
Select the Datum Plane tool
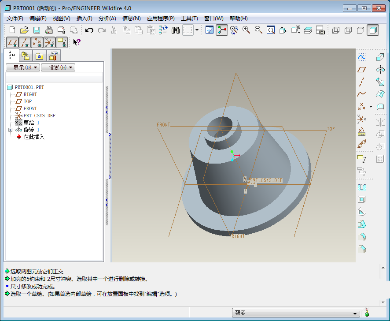point(362,70)
